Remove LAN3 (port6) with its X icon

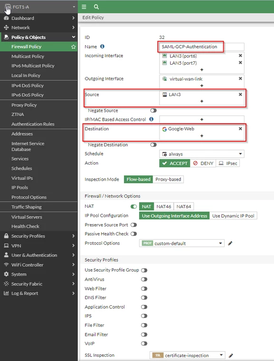240,56
